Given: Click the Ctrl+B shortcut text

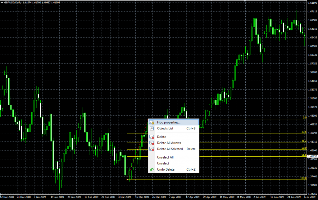Looking at the screenshot, I should [191, 128].
